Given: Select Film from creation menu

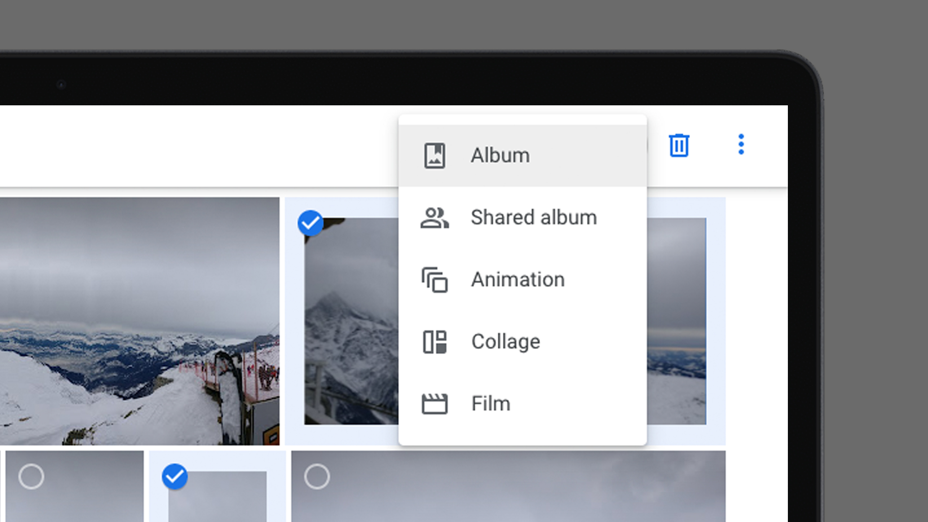Looking at the screenshot, I should coord(490,404).
